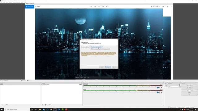Click the transition Duration spinner arrows
The width and height of the screenshot is (198, 111).
(x=180, y=87)
